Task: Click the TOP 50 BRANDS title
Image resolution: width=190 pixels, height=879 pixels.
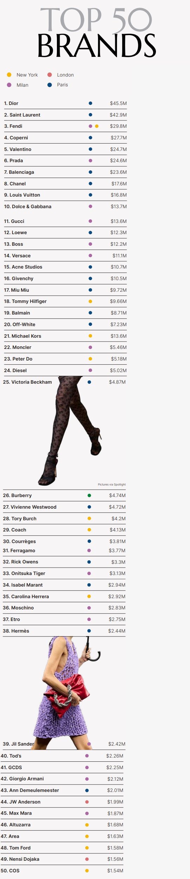Action: pyautogui.click(x=96, y=33)
